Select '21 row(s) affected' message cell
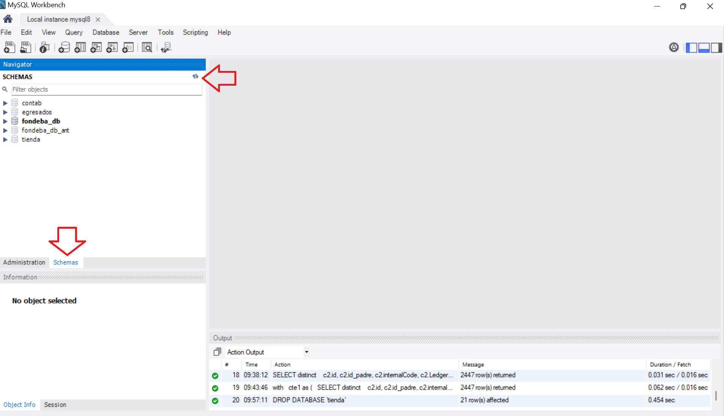Viewport: 724px width, 416px height. click(552, 400)
